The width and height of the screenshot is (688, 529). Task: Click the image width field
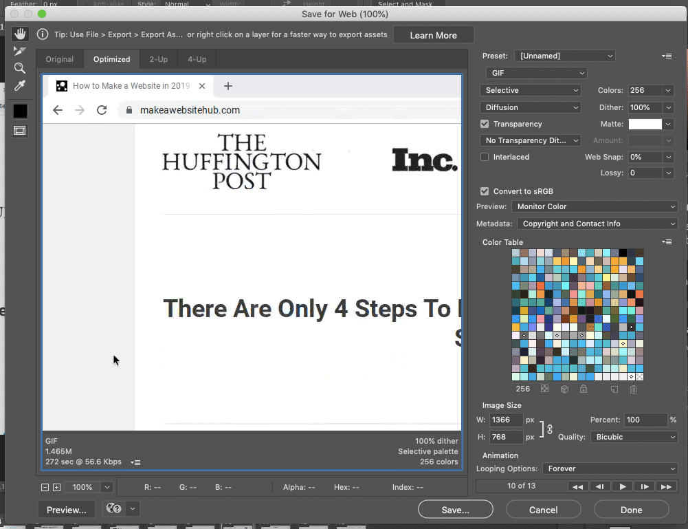(x=507, y=420)
